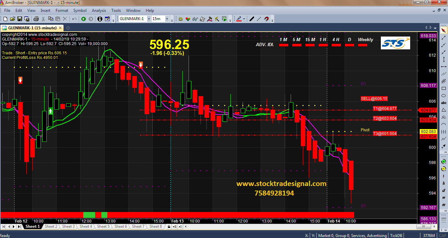Expand the 15m interval dropdown

(x=167, y=19)
